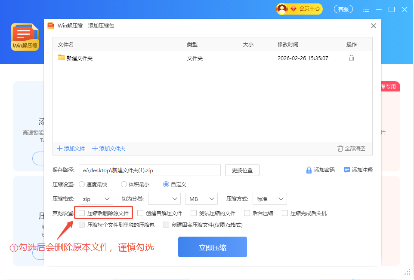Open the 压缩方式 标准 dropdown
Viewport: 414px width, 280px height.
270,199
